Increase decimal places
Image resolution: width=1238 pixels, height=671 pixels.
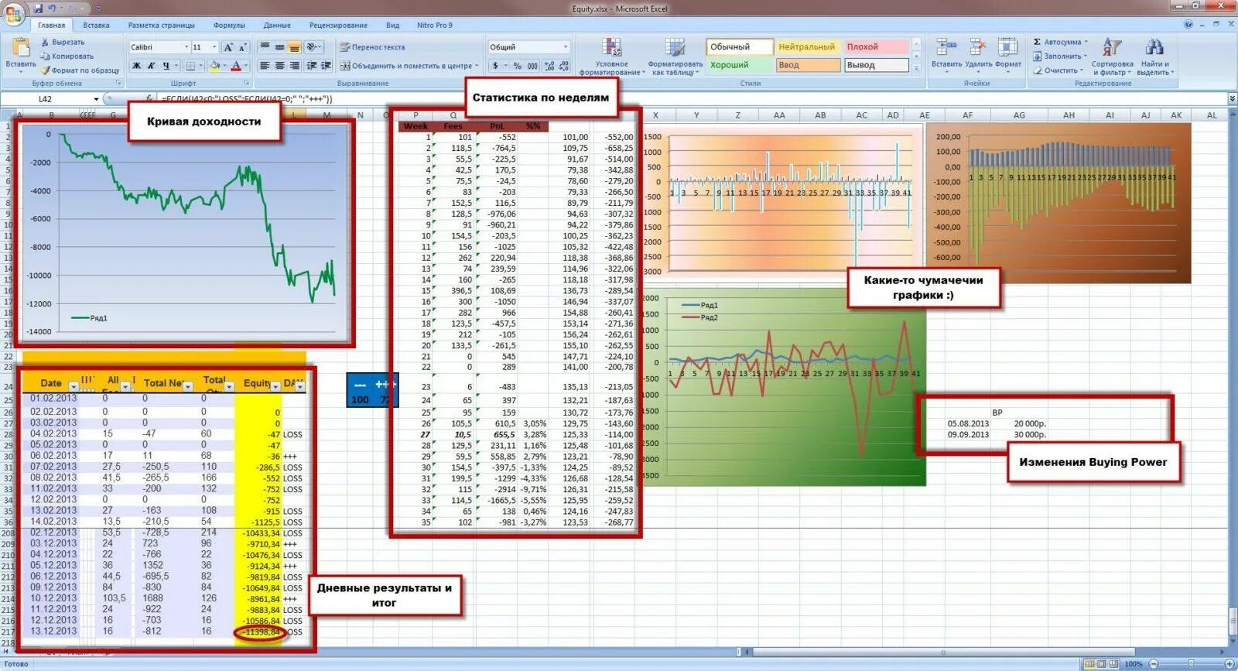549,66
